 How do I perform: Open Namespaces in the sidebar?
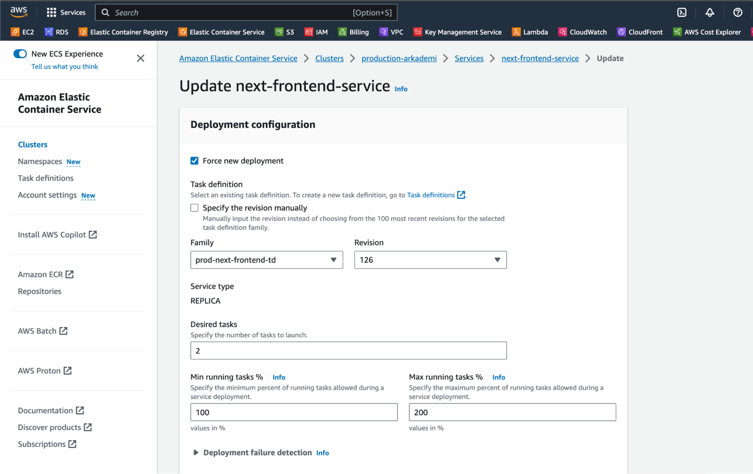click(40, 162)
